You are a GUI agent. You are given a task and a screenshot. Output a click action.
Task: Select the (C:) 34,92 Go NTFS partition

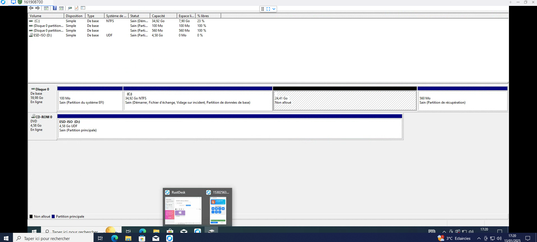[x=198, y=100]
